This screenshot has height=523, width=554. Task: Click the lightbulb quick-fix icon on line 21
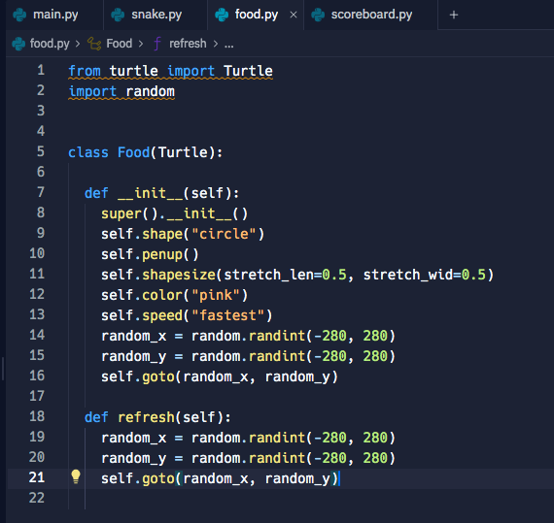pos(76,476)
